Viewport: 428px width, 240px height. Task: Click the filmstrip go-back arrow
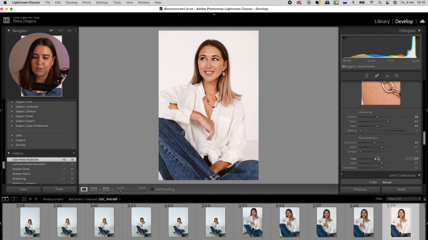tap(30, 199)
